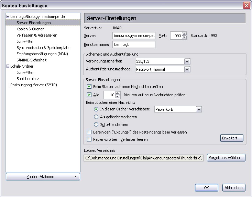Screen dimensions: 252x197
Task: Open Synchronisation & Speicherplatz page
Action: (43, 48)
